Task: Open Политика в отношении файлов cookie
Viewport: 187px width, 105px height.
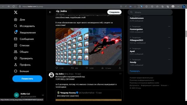Action: click(x=144, y=83)
